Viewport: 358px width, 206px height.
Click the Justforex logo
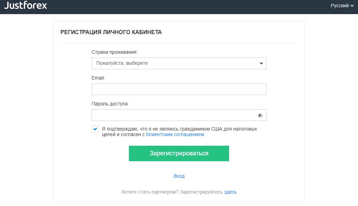tap(26, 6)
